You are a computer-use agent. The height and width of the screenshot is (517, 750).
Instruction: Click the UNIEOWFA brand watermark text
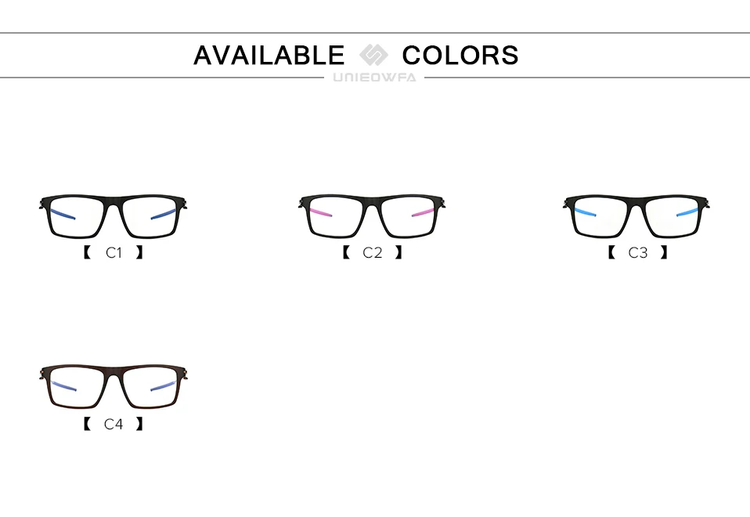pos(374,77)
